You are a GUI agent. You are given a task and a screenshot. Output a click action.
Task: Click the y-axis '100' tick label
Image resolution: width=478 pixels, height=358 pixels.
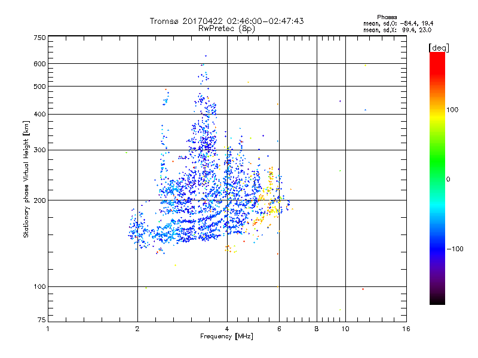pos(39,286)
